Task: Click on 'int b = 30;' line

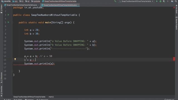Action: tap(32, 34)
